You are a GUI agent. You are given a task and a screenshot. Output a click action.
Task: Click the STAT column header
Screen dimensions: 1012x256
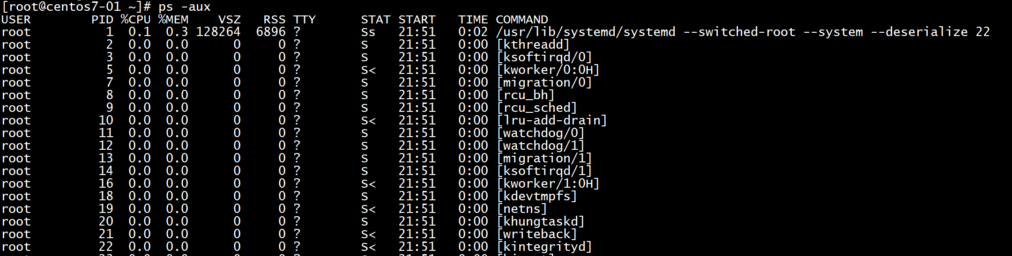375,20
